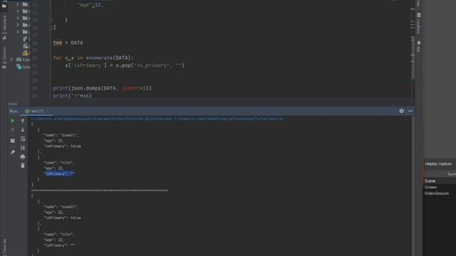Click the Up the Stack Trace arrow
The height and width of the screenshot is (256, 456).
click(23, 121)
